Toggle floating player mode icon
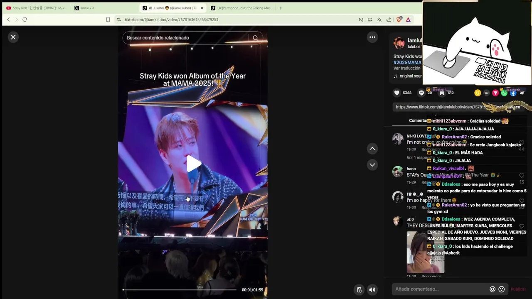532x299 pixels. [359, 290]
